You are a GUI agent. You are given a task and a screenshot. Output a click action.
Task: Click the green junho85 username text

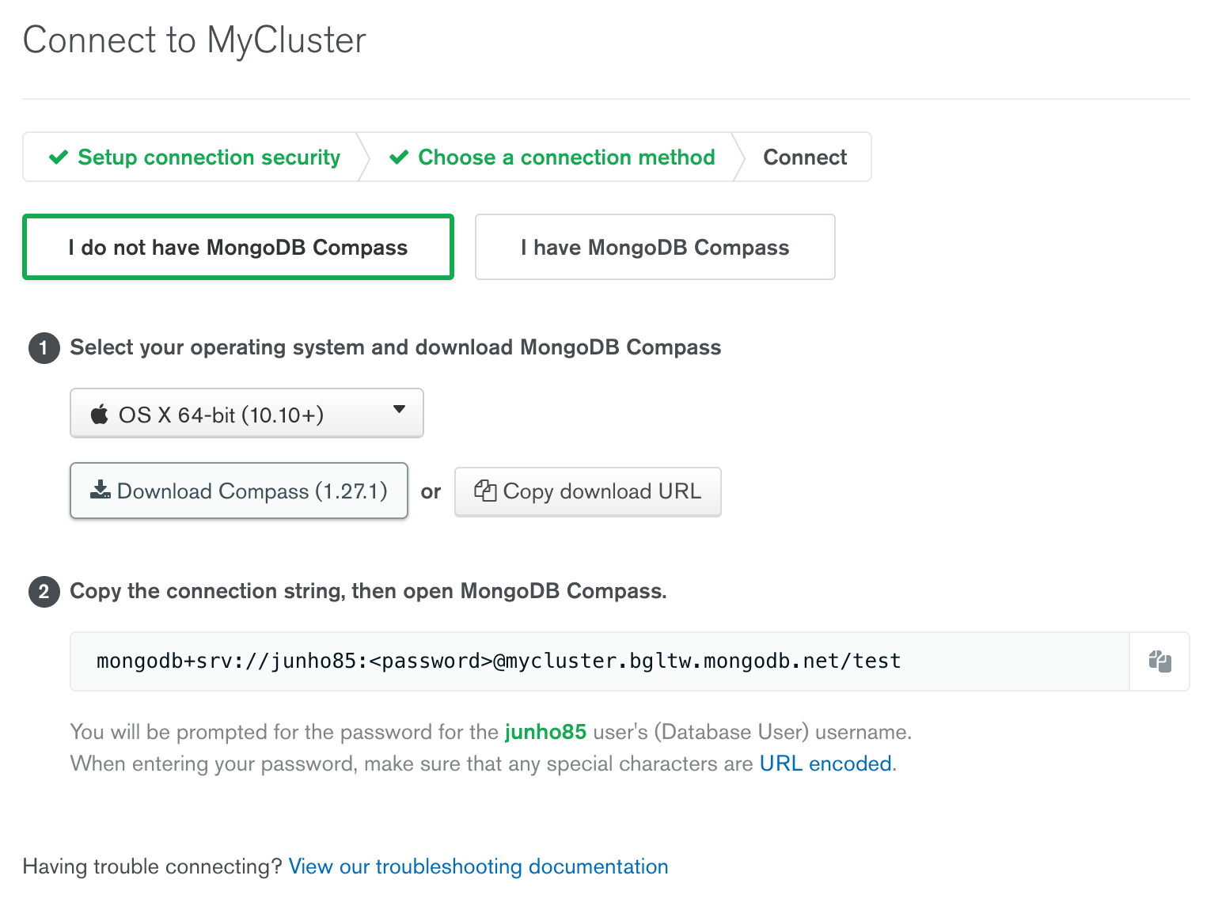pos(545,732)
